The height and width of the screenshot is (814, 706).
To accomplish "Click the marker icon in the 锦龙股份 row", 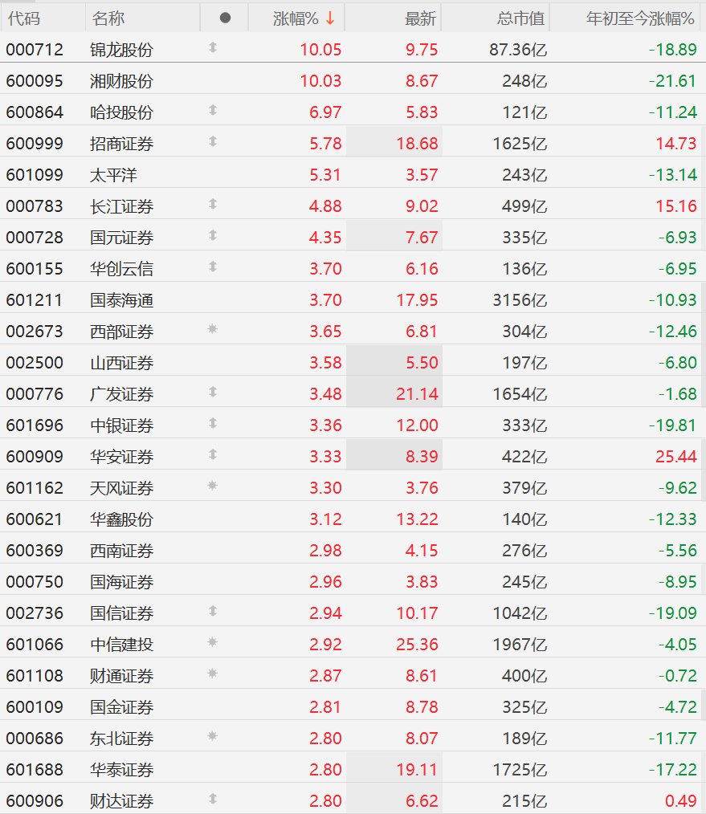I will [213, 47].
